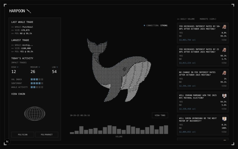This screenshot has height=149, width=238.
Task: Click the avatar on Fed 25 bps card
Action: (224, 50)
